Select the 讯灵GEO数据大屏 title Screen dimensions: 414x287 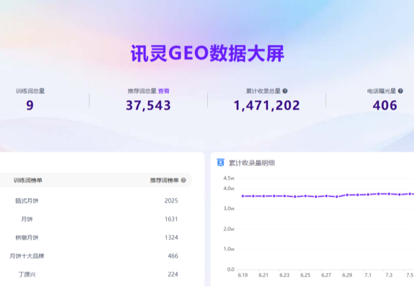click(207, 54)
